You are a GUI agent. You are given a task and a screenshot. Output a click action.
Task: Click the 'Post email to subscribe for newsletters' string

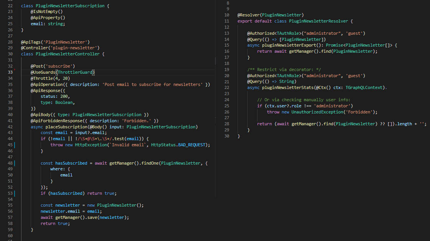pyautogui.click(x=153, y=85)
